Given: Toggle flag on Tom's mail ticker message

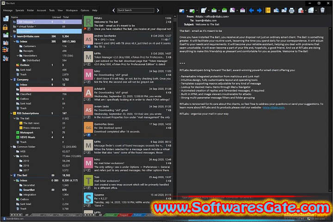Looking at the screenshot, I should tap(85, 188).
